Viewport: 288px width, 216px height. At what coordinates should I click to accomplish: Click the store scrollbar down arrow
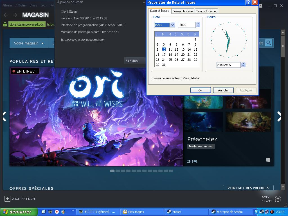[x=283, y=187]
